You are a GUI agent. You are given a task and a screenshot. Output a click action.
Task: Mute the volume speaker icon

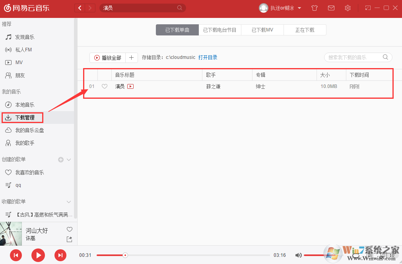(299, 255)
